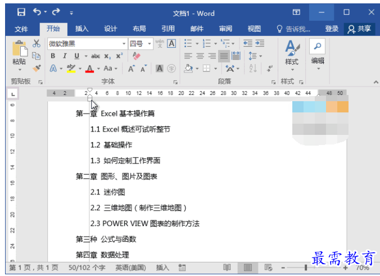The width and height of the screenshot is (380, 276).
Task: Toggle bold formatting
Action: tap(53, 56)
